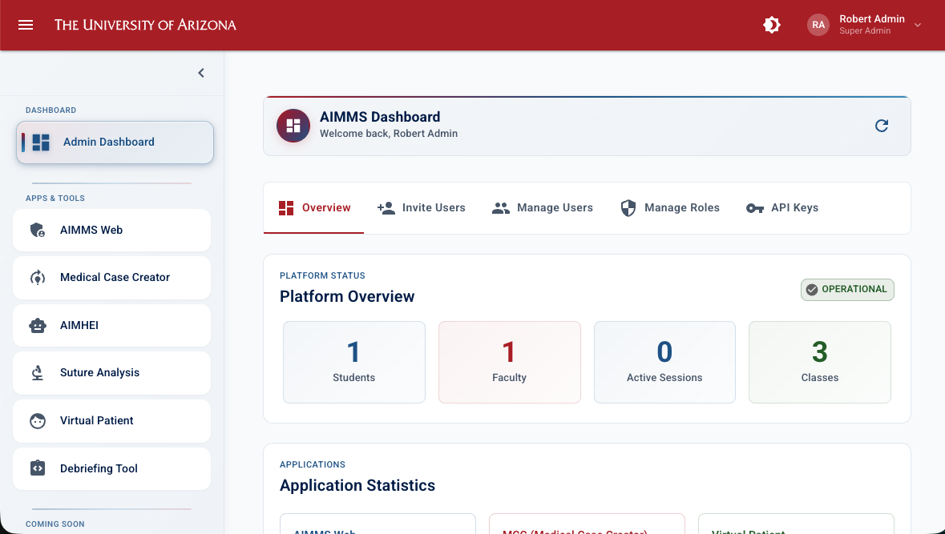Select the Medical Case Creator icon
This screenshot has height=534, width=945.
click(37, 277)
